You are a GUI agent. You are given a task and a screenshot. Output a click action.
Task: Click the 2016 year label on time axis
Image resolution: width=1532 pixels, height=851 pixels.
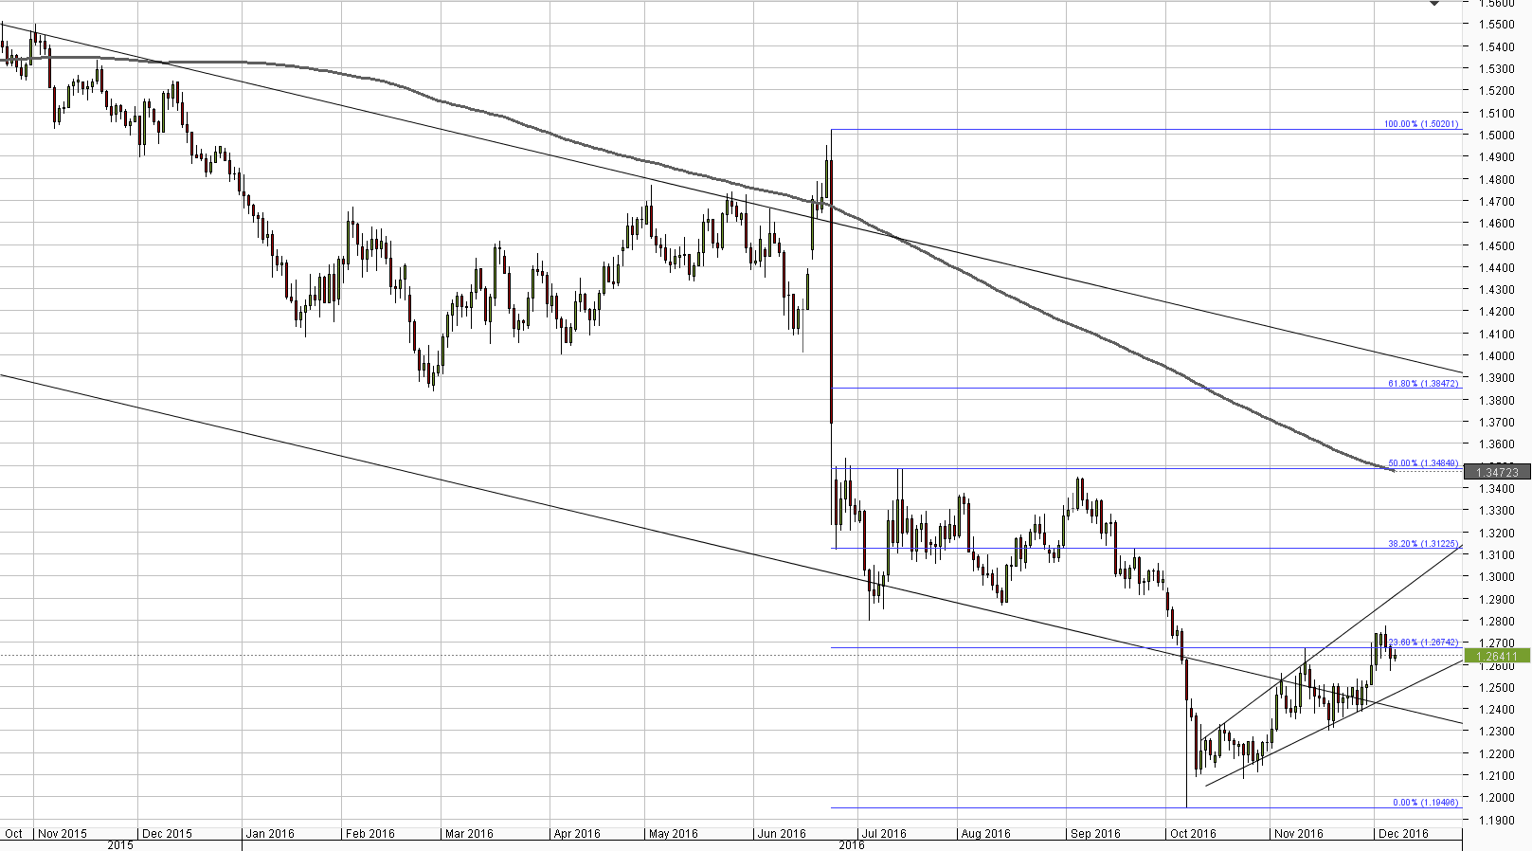852,845
